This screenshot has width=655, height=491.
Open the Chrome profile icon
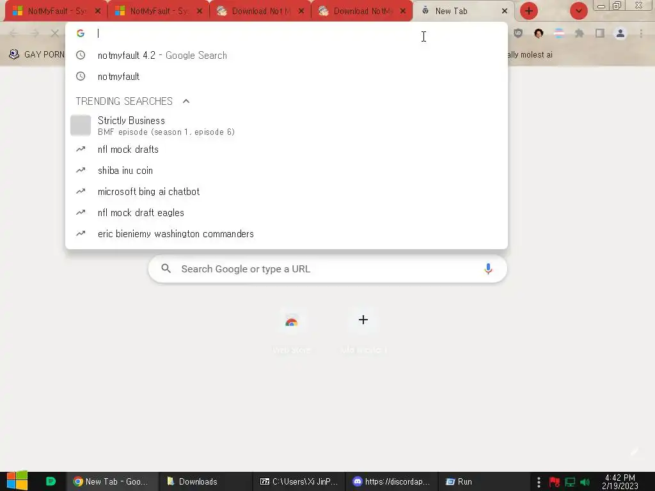(x=620, y=33)
